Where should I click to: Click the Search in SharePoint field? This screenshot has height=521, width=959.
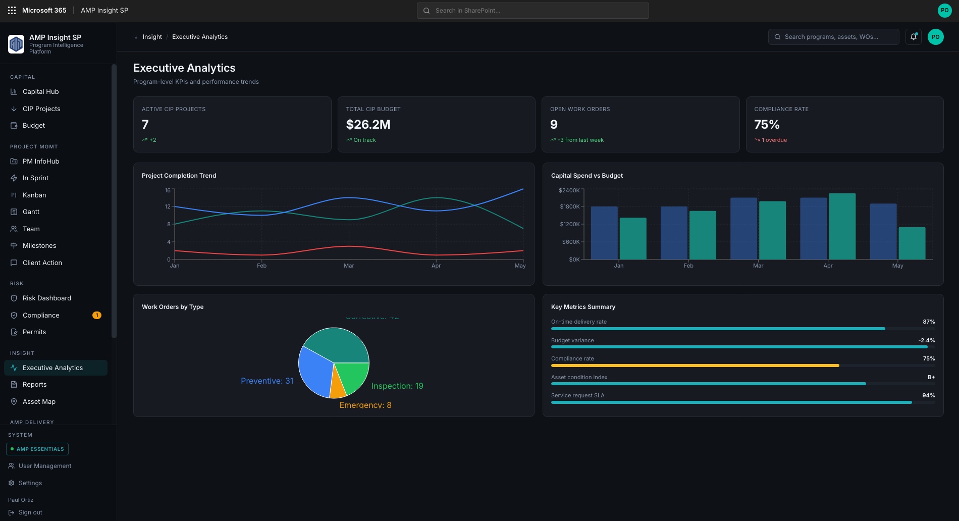(x=532, y=11)
